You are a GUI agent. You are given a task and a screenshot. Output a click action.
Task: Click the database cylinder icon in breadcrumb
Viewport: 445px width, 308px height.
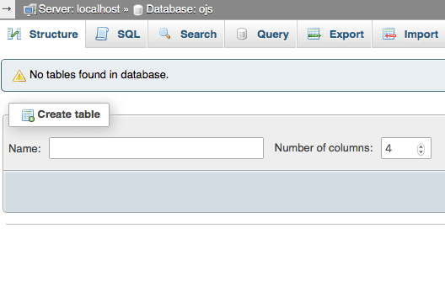(x=138, y=10)
